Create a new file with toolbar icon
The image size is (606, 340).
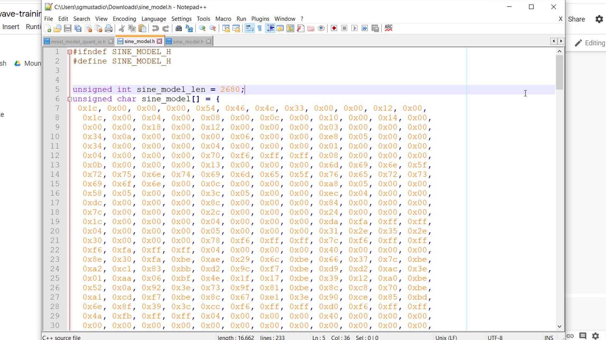tap(48, 29)
